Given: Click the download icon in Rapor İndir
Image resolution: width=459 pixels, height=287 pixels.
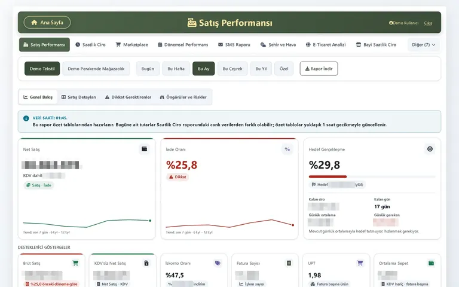Looking at the screenshot, I should (307, 69).
